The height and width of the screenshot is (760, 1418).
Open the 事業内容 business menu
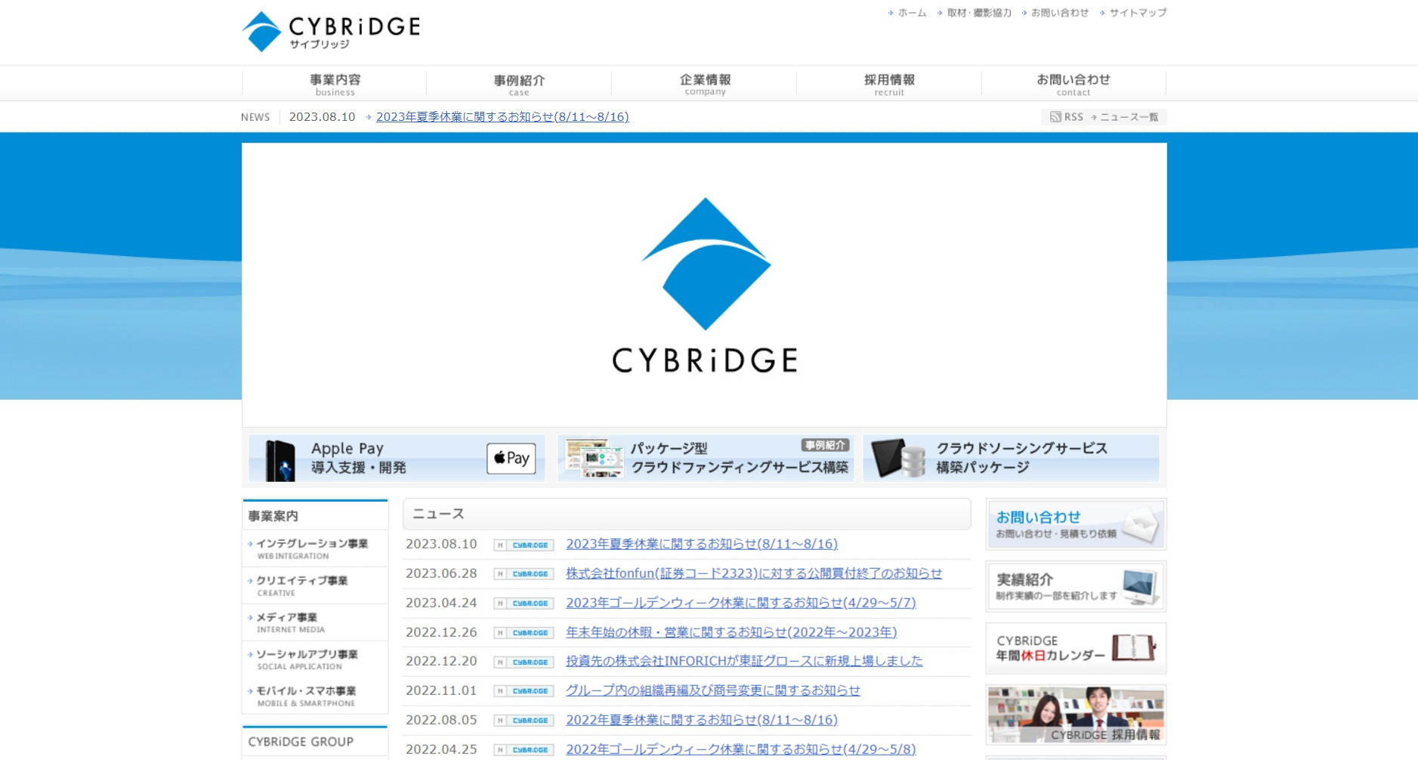pos(335,84)
